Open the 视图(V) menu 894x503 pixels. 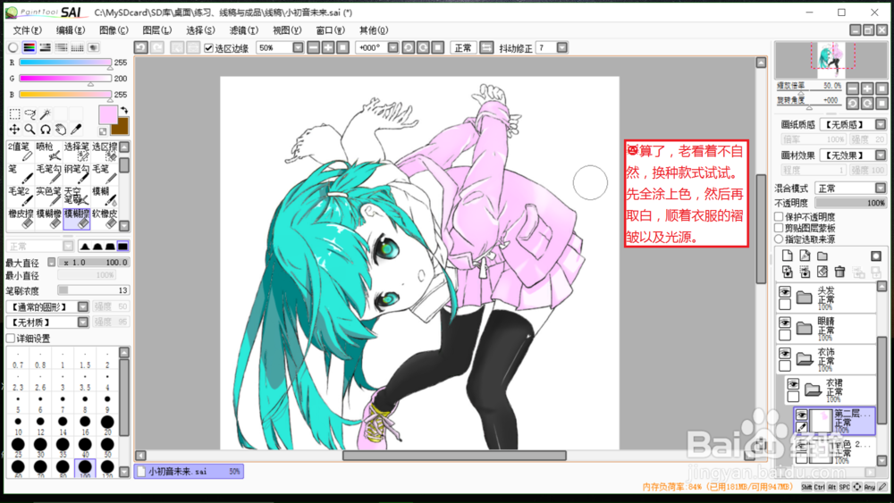click(x=287, y=30)
